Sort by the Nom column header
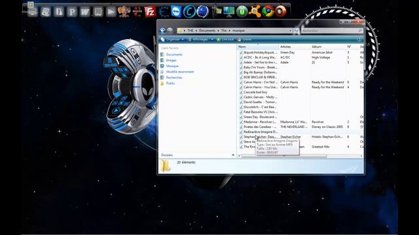Image resolution: width=419 pixels, height=235 pixels. [258, 46]
